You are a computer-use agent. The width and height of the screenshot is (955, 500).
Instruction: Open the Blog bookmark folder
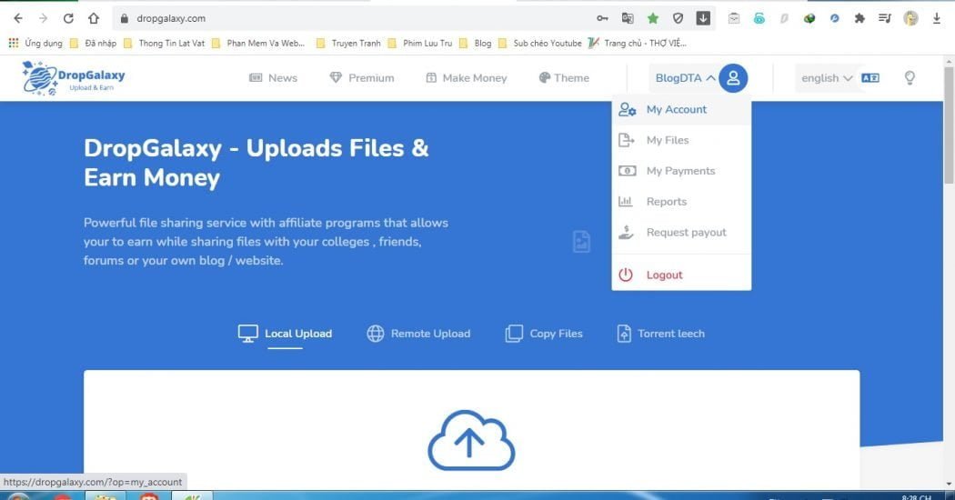pos(476,44)
